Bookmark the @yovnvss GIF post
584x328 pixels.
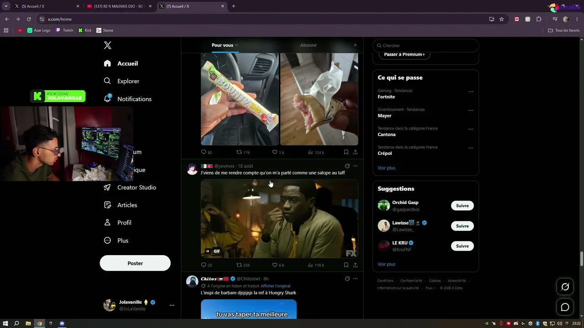346,265
